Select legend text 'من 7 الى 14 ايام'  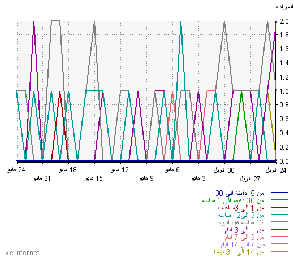point(243,244)
